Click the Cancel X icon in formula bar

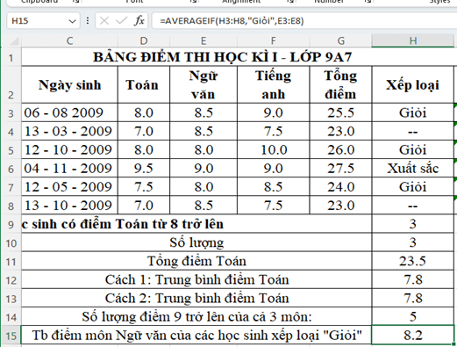[104, 21]
